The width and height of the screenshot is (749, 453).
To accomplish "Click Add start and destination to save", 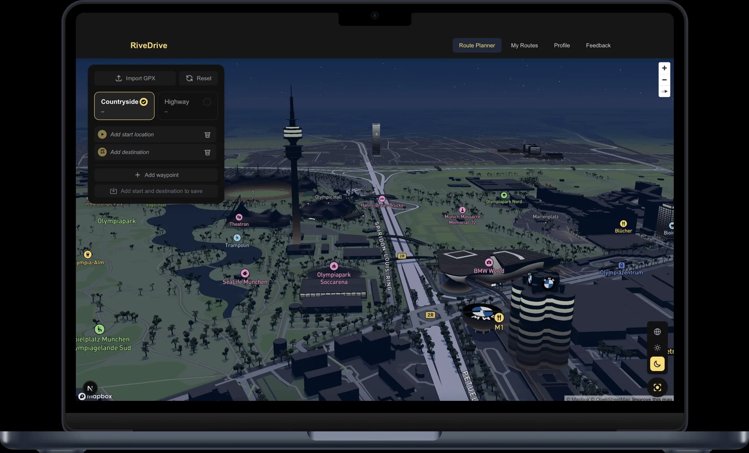I will point(156,191).
